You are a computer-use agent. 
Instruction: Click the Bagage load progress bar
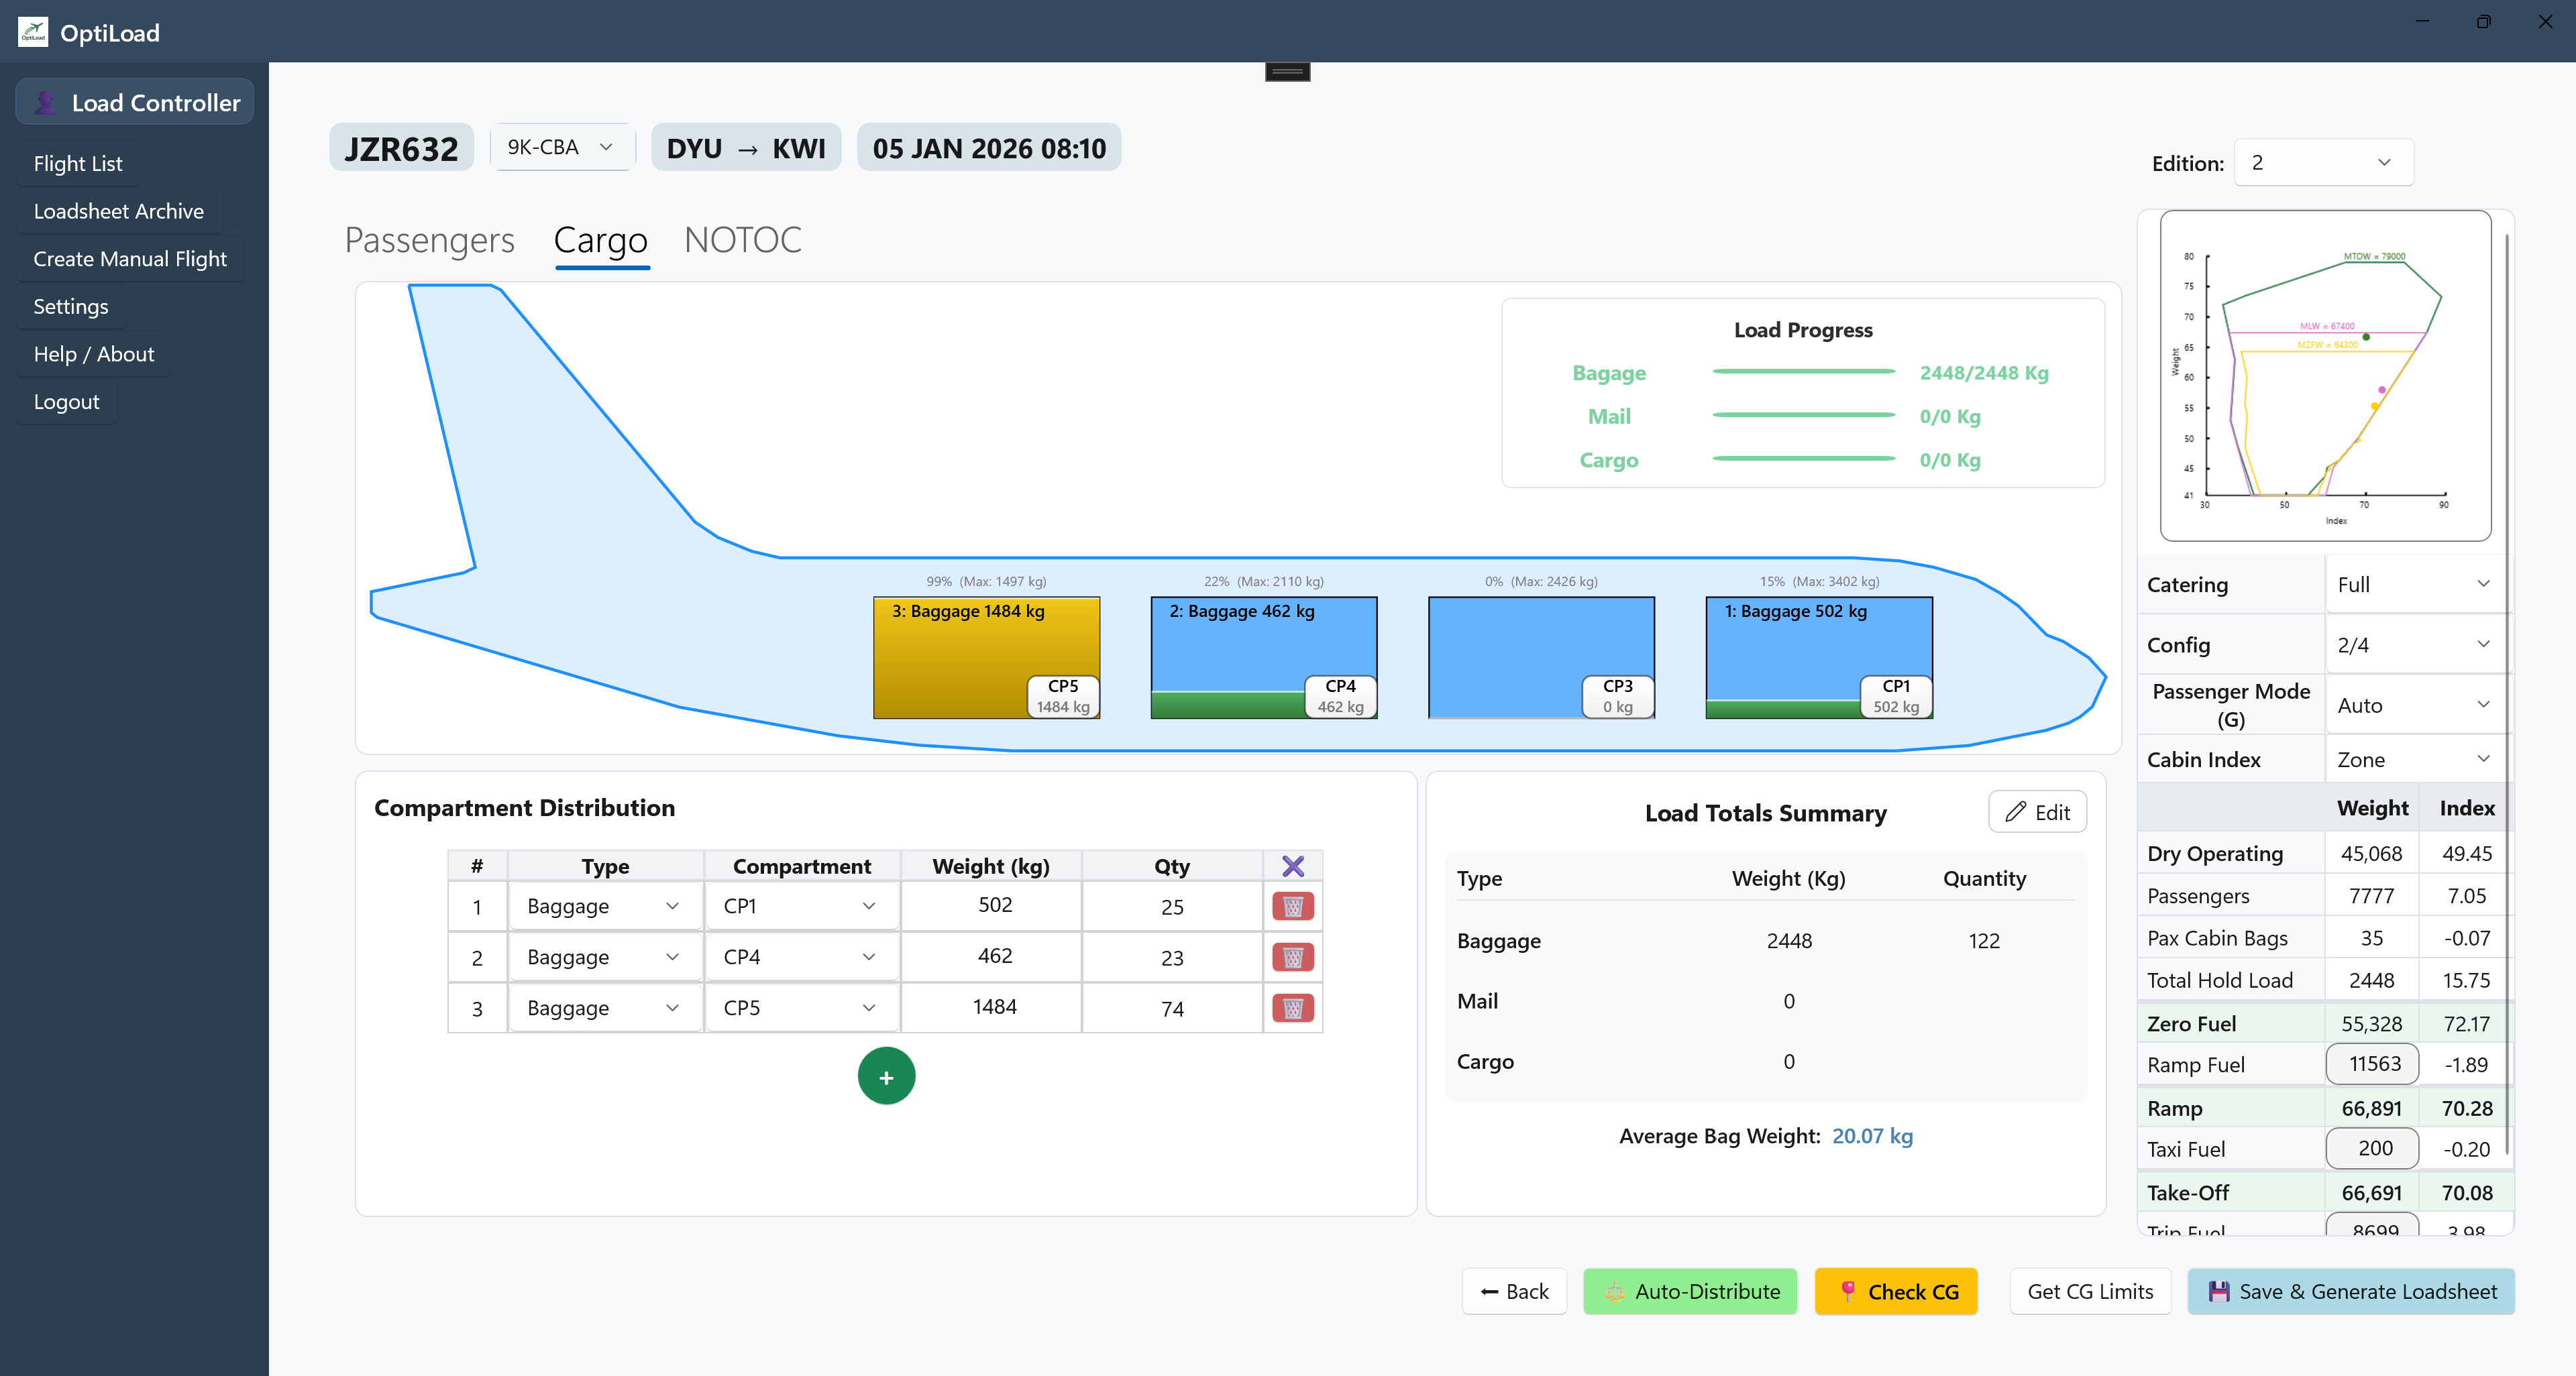point(1803,373)
